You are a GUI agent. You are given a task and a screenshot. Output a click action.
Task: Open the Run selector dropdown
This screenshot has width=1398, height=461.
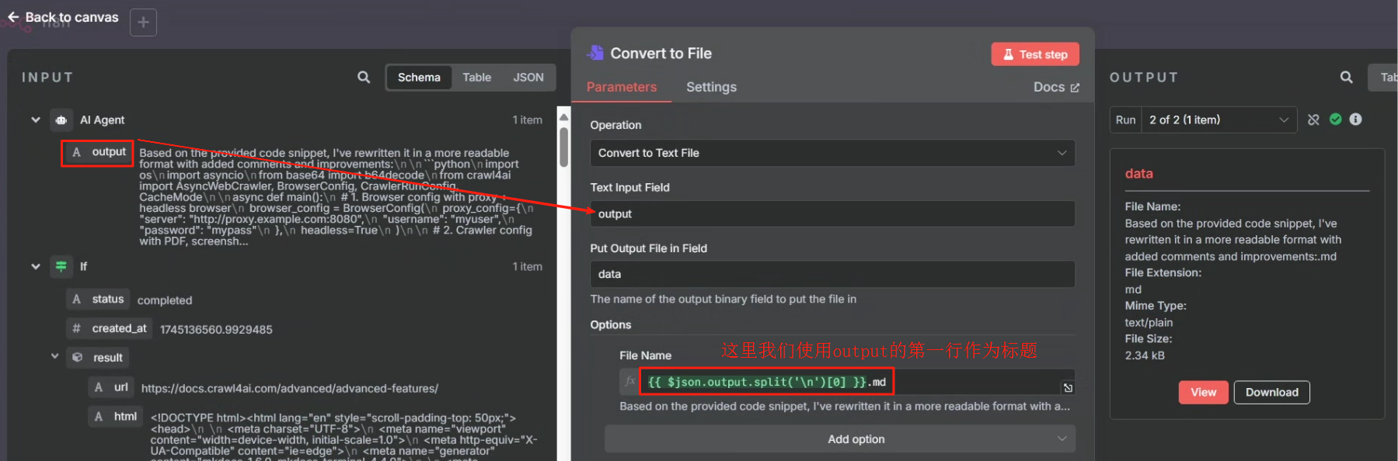tap(1218, 120)
